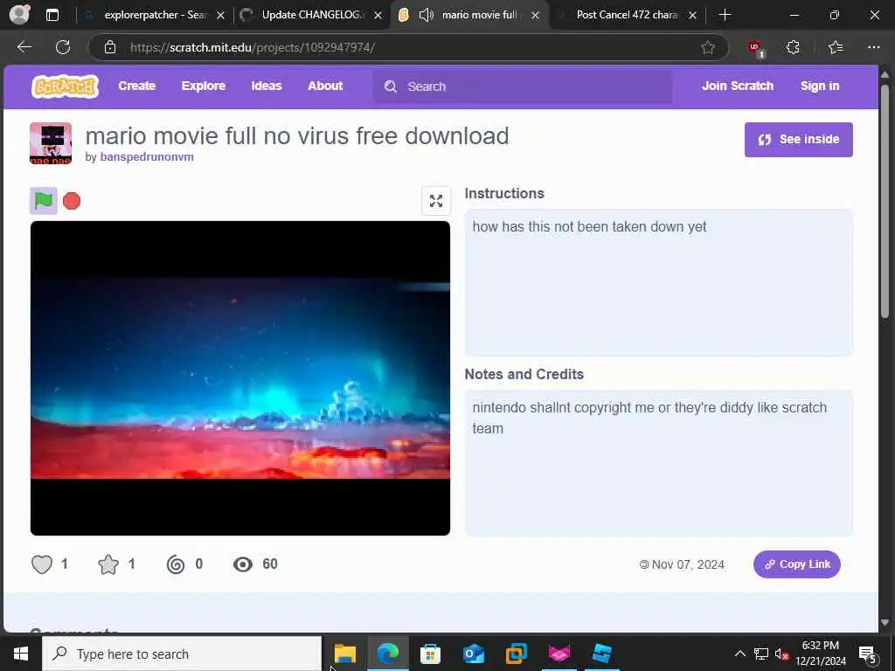Click the Notes and Credits text box
895x671 pixels.
[659, 463]
